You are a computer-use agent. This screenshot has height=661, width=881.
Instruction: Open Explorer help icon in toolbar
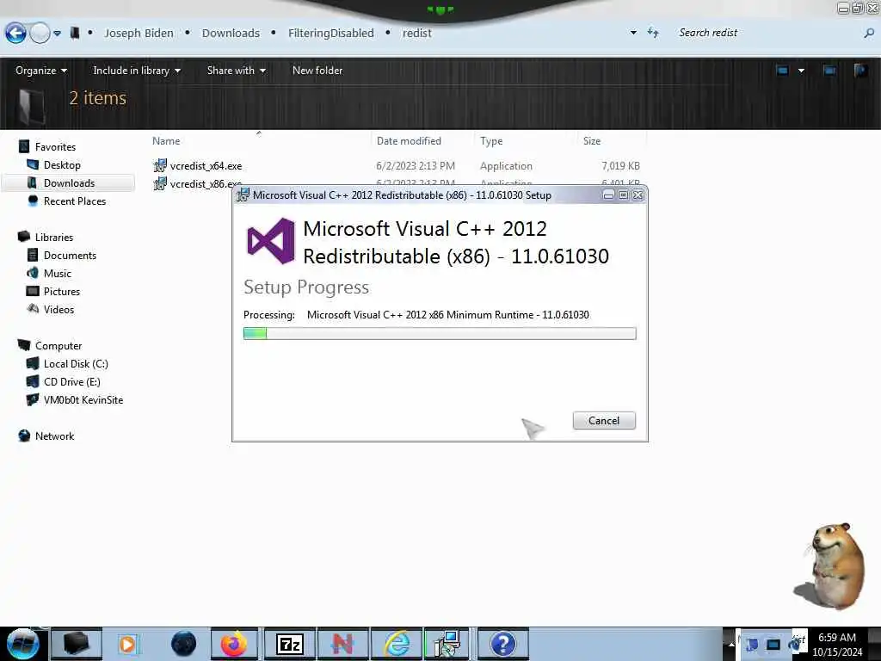[x=860, y=71]
